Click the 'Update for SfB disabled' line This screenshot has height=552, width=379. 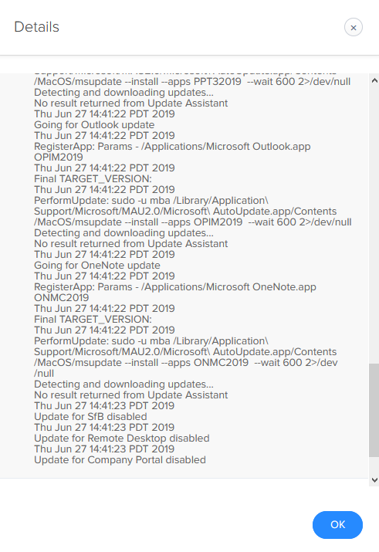90,417
